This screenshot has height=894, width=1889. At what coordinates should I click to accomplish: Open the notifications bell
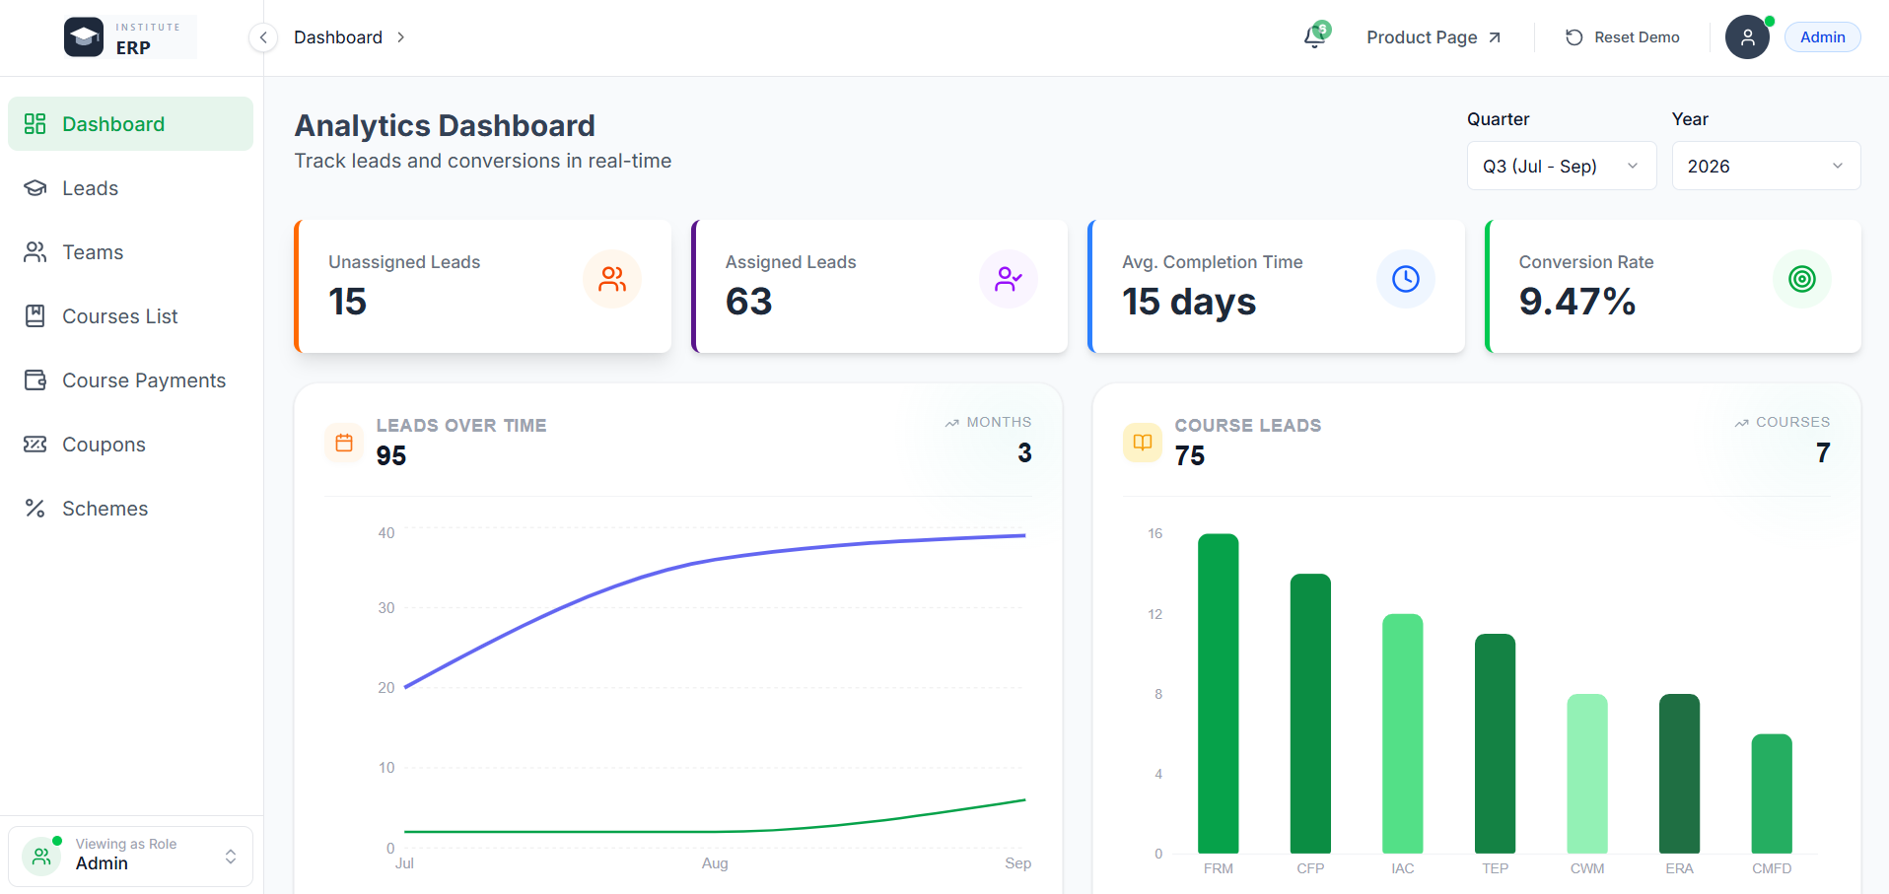pos(1314,37)
